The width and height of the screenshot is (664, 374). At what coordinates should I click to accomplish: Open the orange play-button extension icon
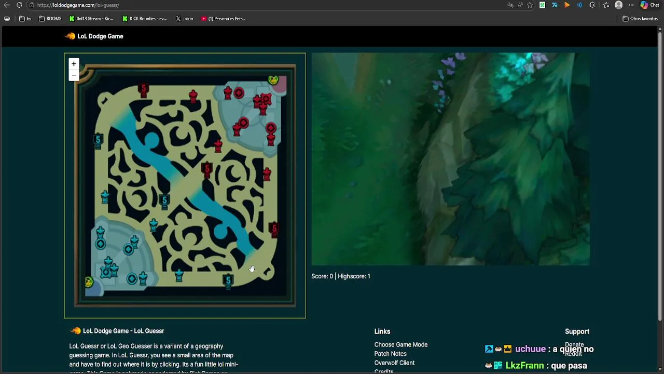point(567,5)
